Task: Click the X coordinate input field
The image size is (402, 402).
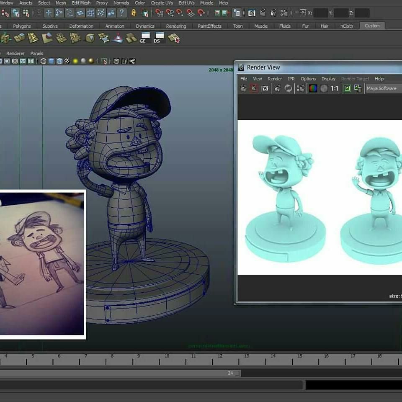Action: [321, 13]
